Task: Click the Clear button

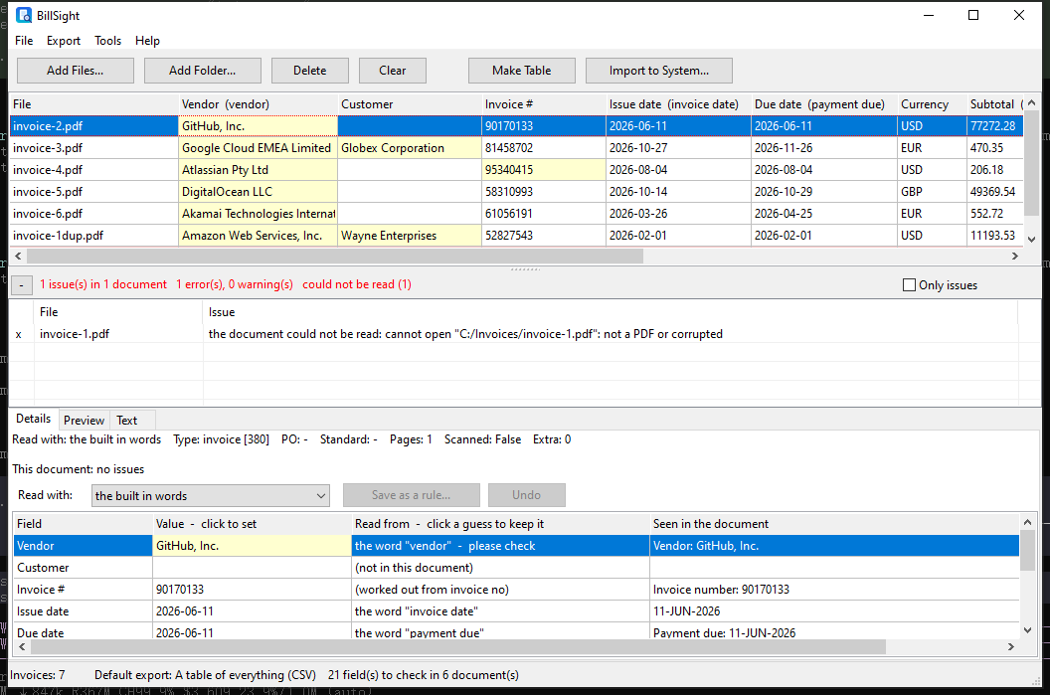Action: click(x=393, y=71)
